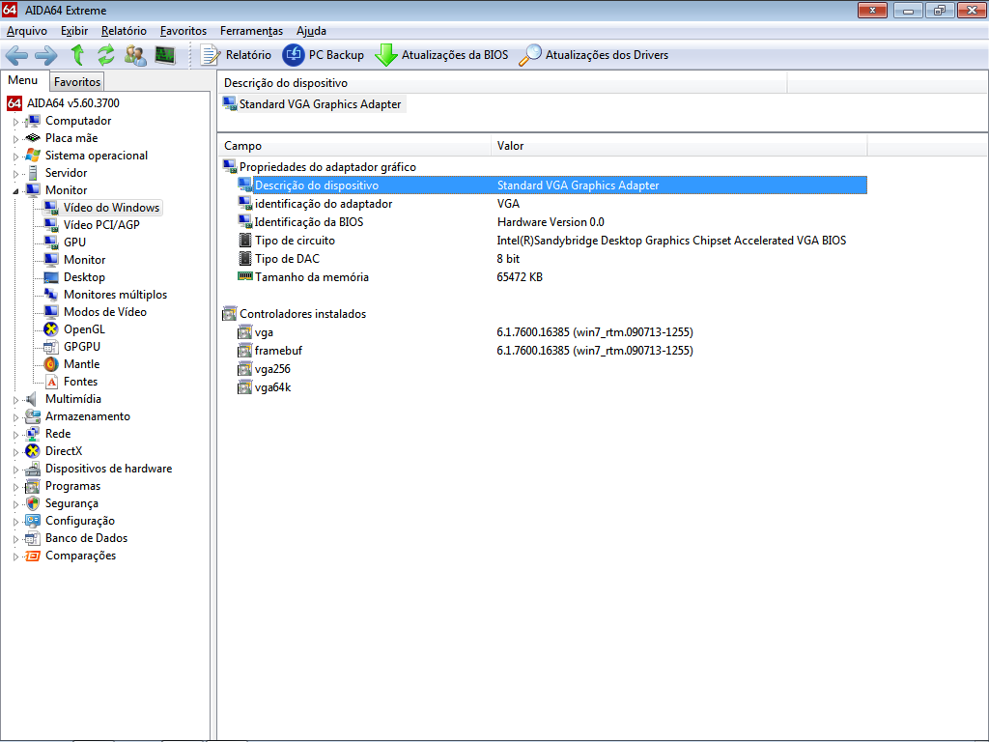Click the Fontes item icon

click(x=51, y=381)
